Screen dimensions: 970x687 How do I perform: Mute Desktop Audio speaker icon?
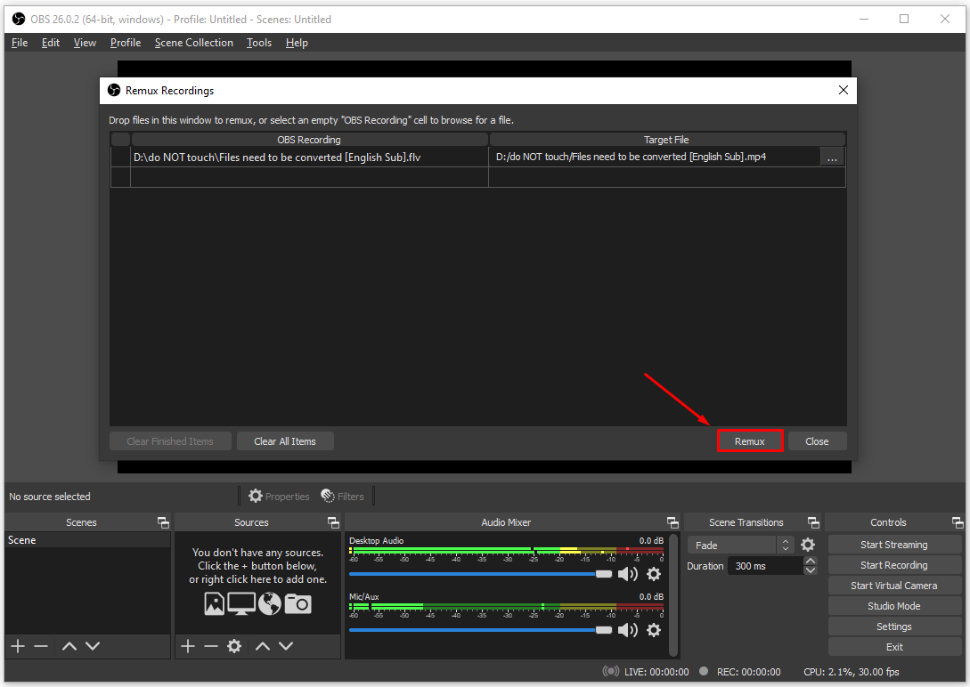tap(627, 574)
